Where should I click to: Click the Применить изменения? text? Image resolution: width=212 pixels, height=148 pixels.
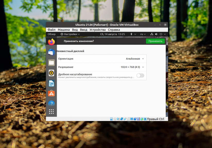tap(79, 41)
